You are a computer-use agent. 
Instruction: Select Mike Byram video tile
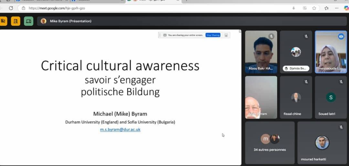(261, 97)
